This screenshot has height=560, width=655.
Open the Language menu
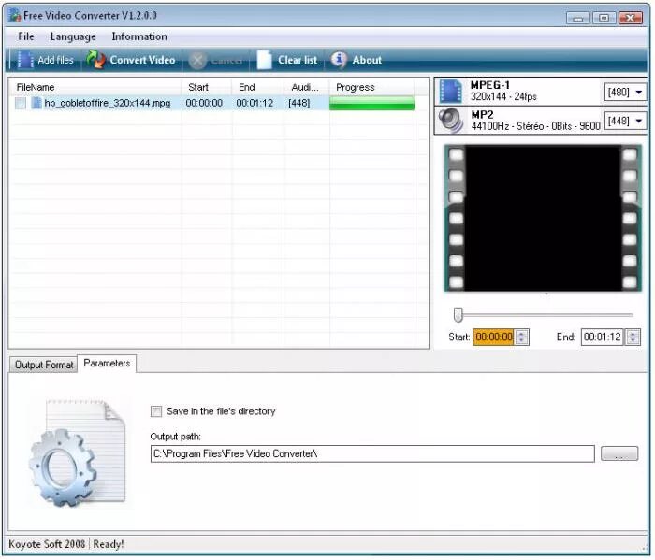coord(73,36)
